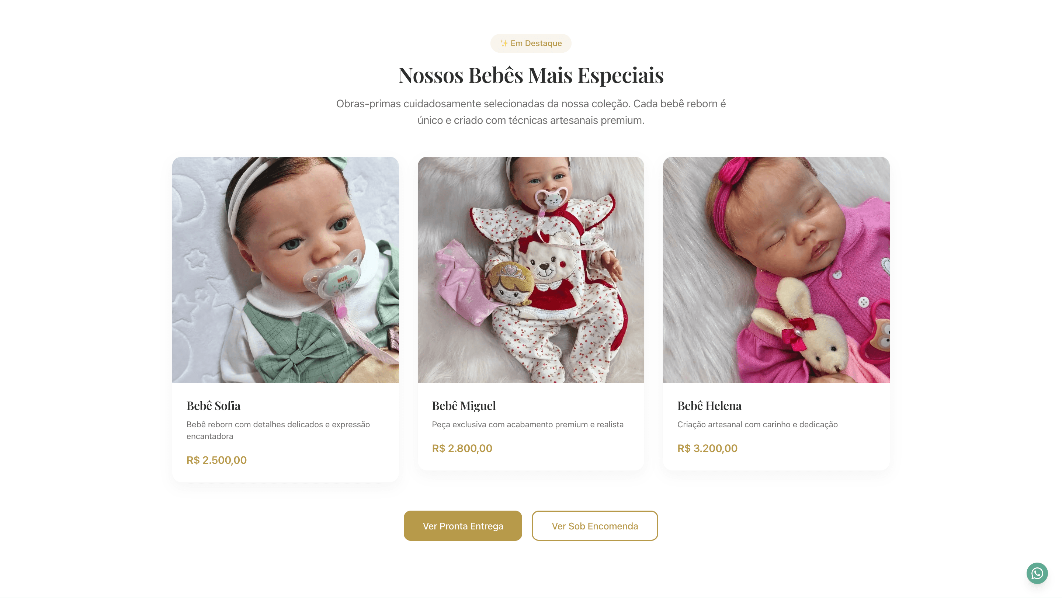Open the WhatsApp chat floating icon
Viewport: 1062px width, 598px height.
[1037, 573]
